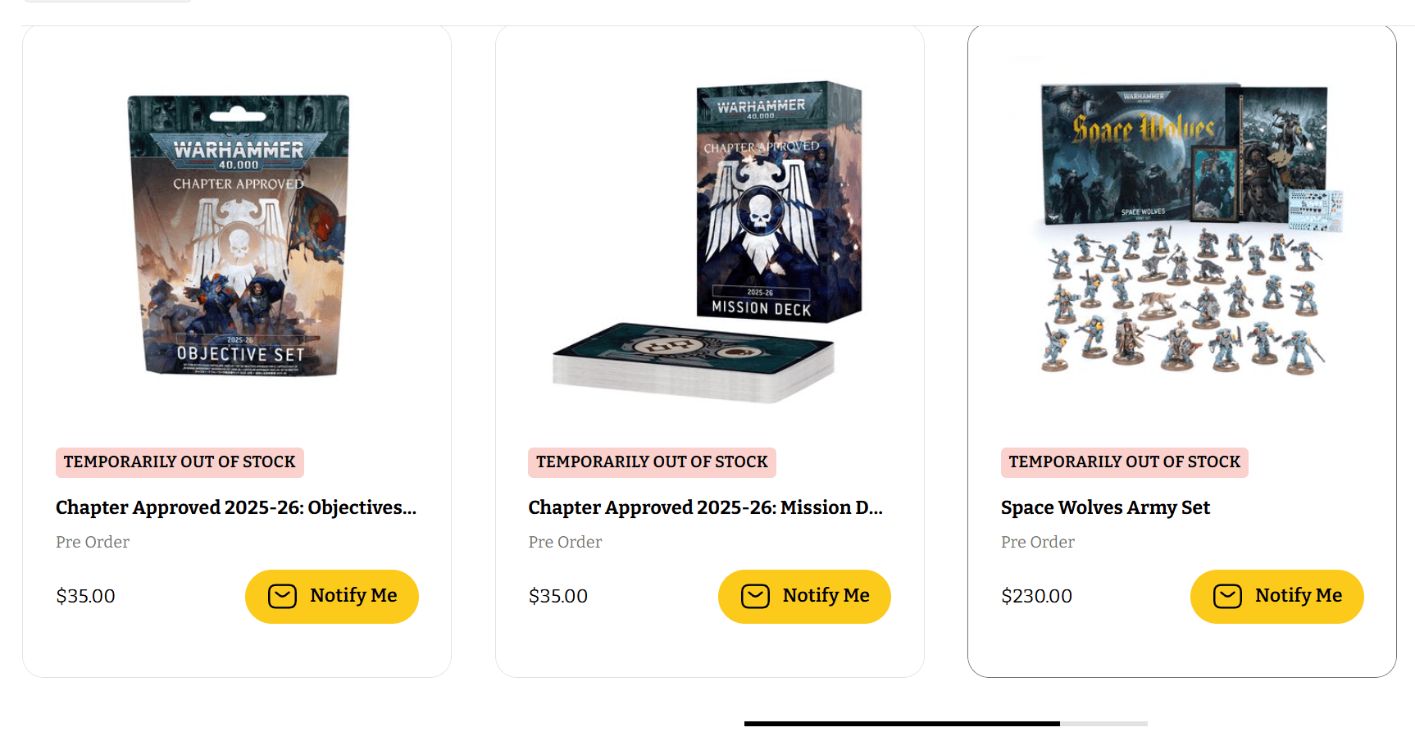1415x732 pixels.
Task: Click Notify Me for Mission Deck product
Action: point(804,596)
